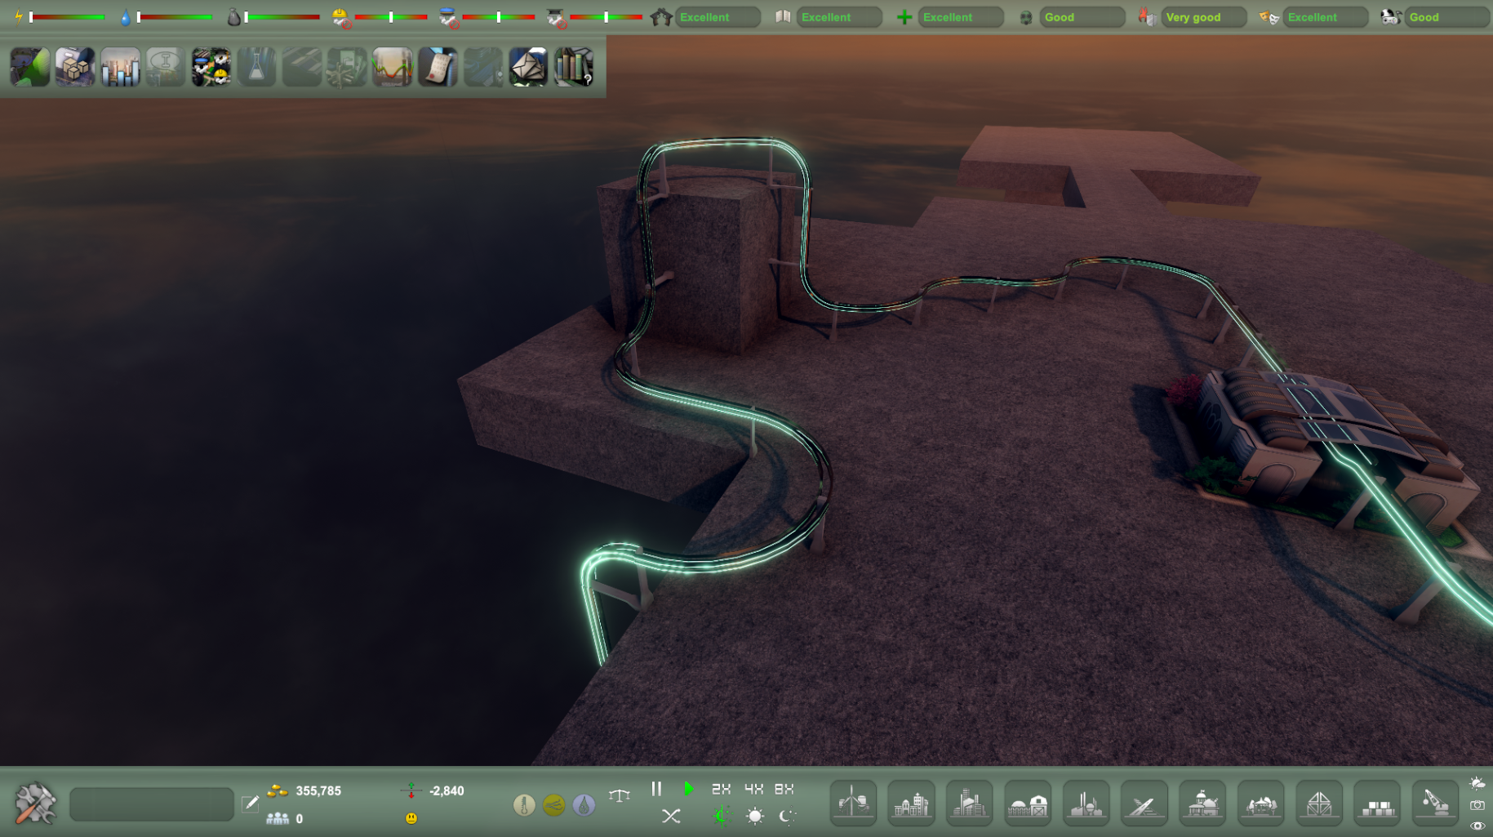Open the civic government buildings category

[1202, 804]
